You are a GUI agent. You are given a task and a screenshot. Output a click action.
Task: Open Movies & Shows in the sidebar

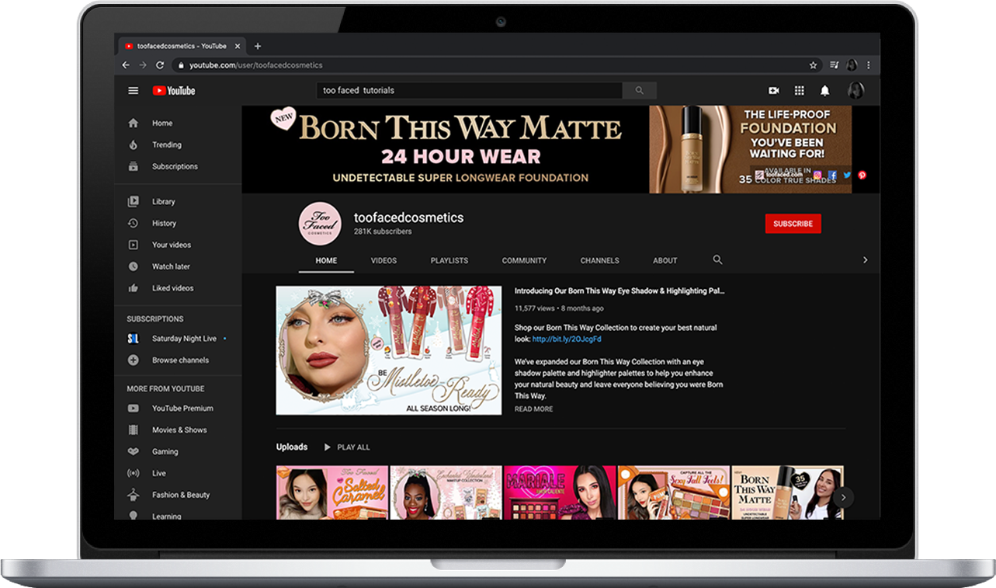pos(178,430)
